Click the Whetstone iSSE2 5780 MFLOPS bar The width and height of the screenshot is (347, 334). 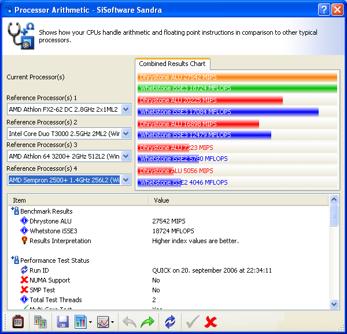[x=168, y=159]
